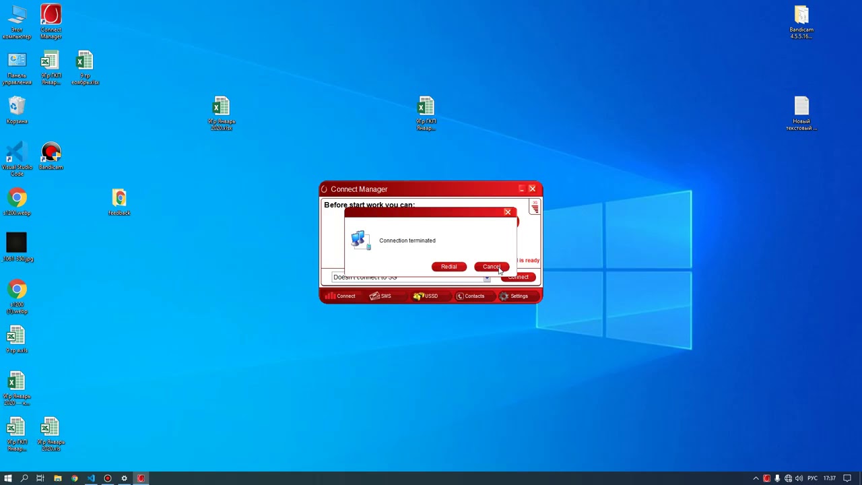Show hidden system tray icons
This screenshot has height=485, width=862.
[756, 478]
